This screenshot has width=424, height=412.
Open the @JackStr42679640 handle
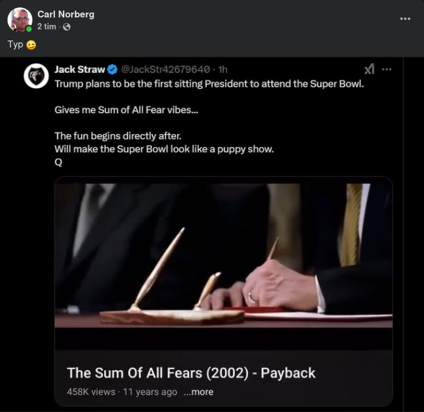(x=165, y=69)
